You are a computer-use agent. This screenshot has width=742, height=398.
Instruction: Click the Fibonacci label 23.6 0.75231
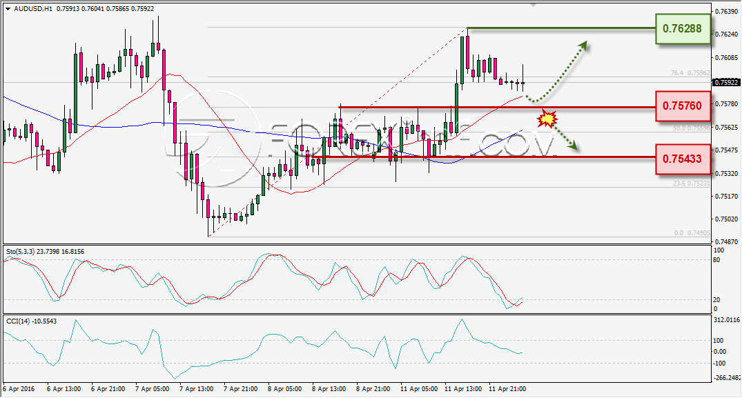(692, 183)
